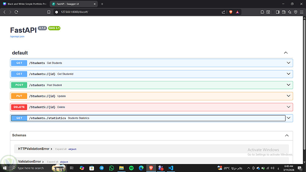The image size is (306, 172).
Task: Click the blue GET badge for /Students
Action: [19, 63]
